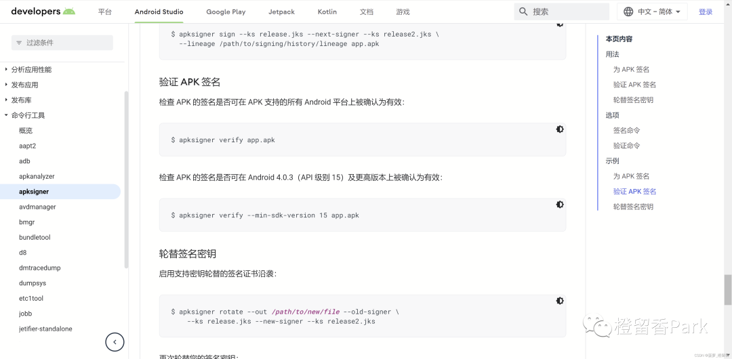The height and width of the screenshot is (359, 732).
Task: Open aapt2 in the sidebar
Action: 28,146
